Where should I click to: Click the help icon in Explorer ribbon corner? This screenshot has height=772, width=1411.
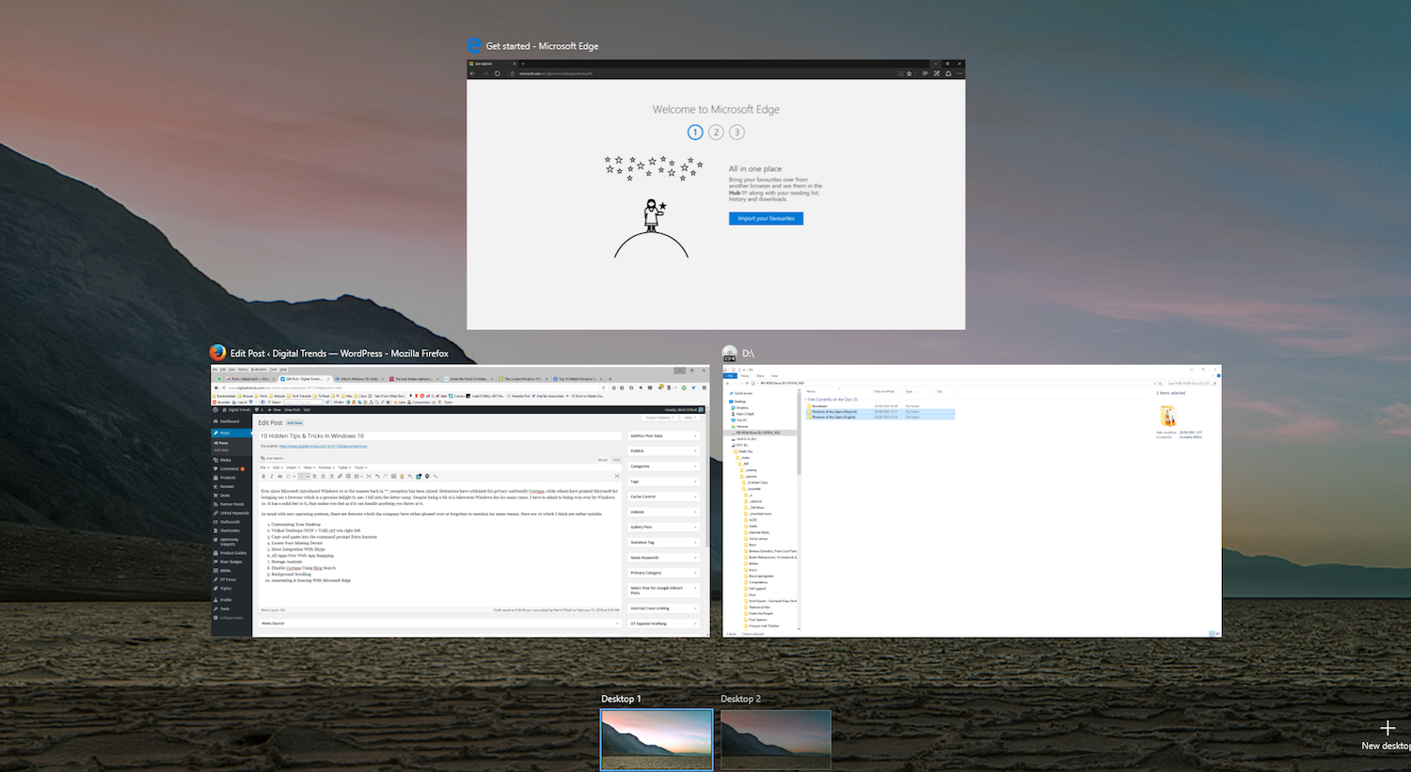click(1218, 375)
